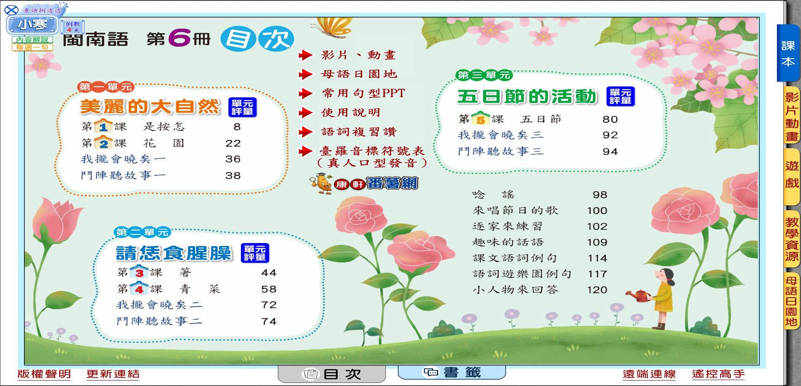
Task: Open 常用句型PPT entry
Action: (363, 93)
